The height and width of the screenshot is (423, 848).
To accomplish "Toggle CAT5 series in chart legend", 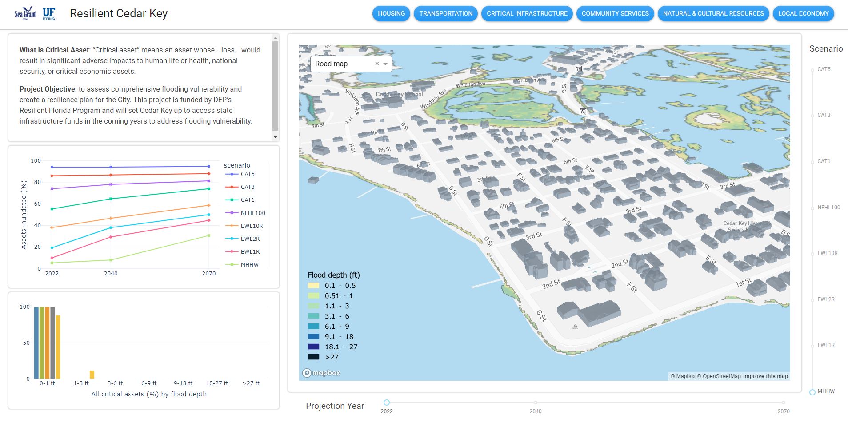I will click(x=247, y=174).
